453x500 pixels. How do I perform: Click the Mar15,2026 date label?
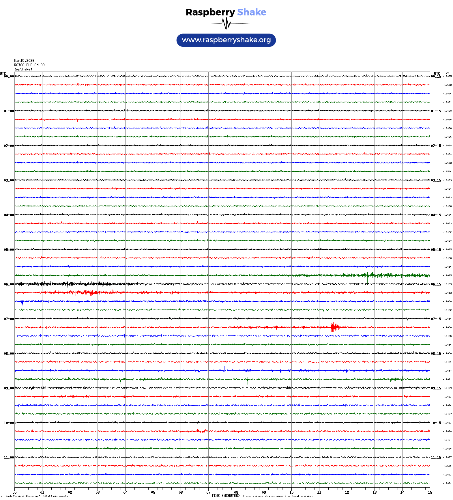24,61
